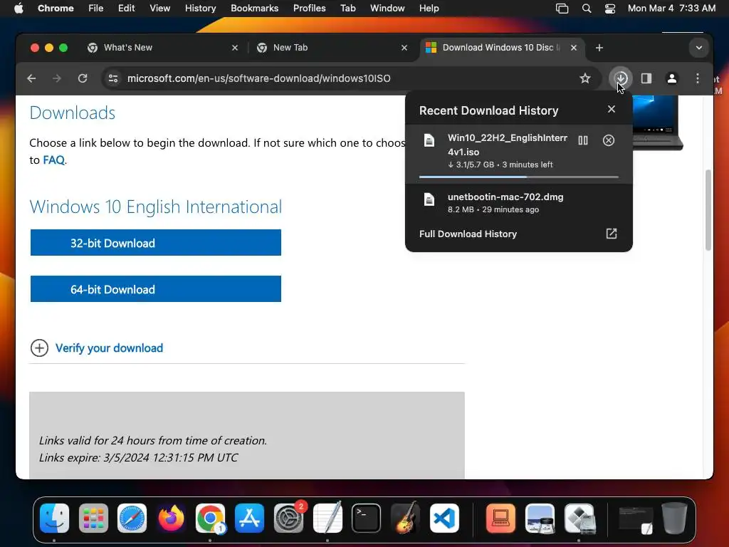
Task: Open Control Center in menu bar
Action: (x=610, y=9)
